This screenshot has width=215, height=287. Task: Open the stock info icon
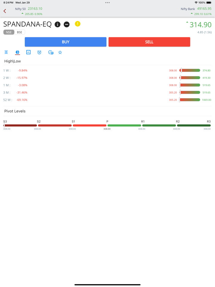58,25
